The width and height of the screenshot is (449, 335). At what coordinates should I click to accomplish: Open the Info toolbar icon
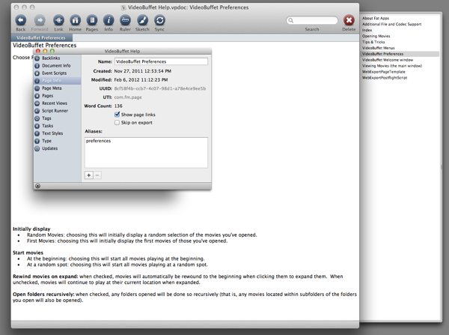109,20
